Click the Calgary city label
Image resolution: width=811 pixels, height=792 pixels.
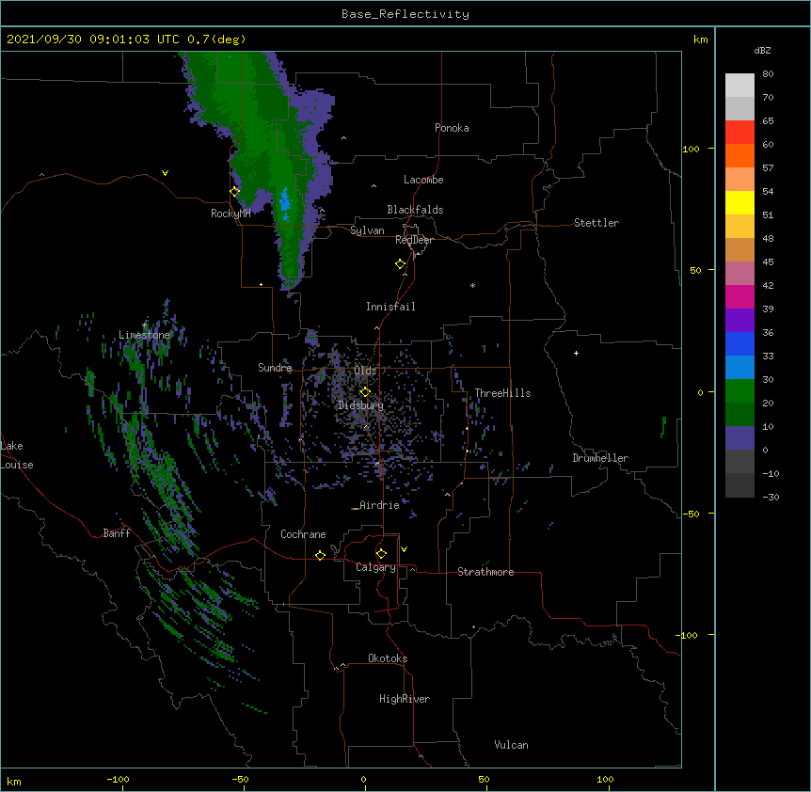click(x=375, y=567)
